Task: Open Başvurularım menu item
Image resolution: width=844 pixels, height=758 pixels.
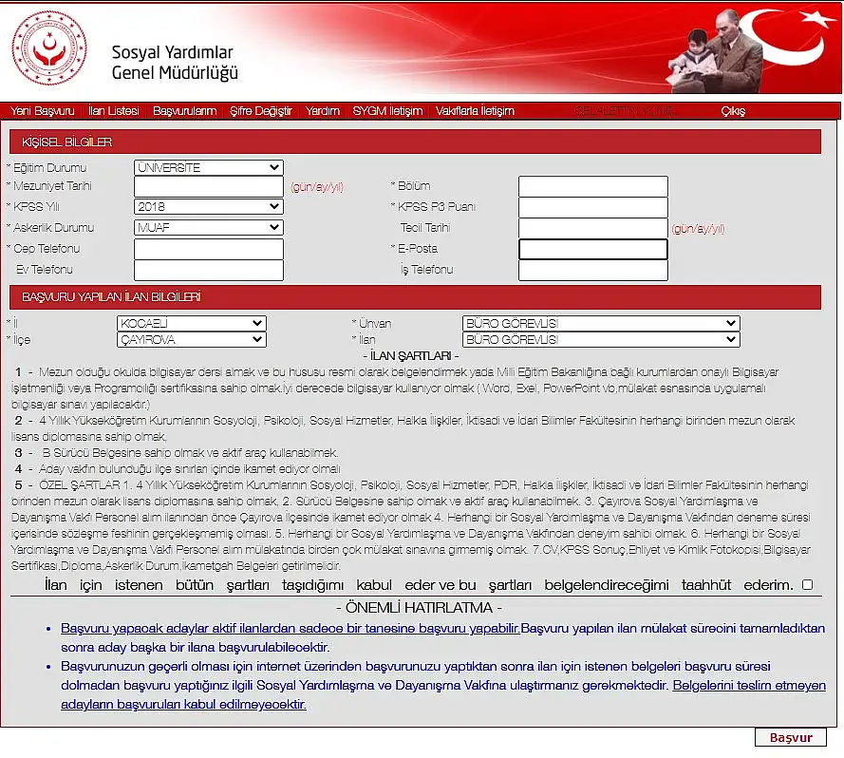Action: click(184, 111)
